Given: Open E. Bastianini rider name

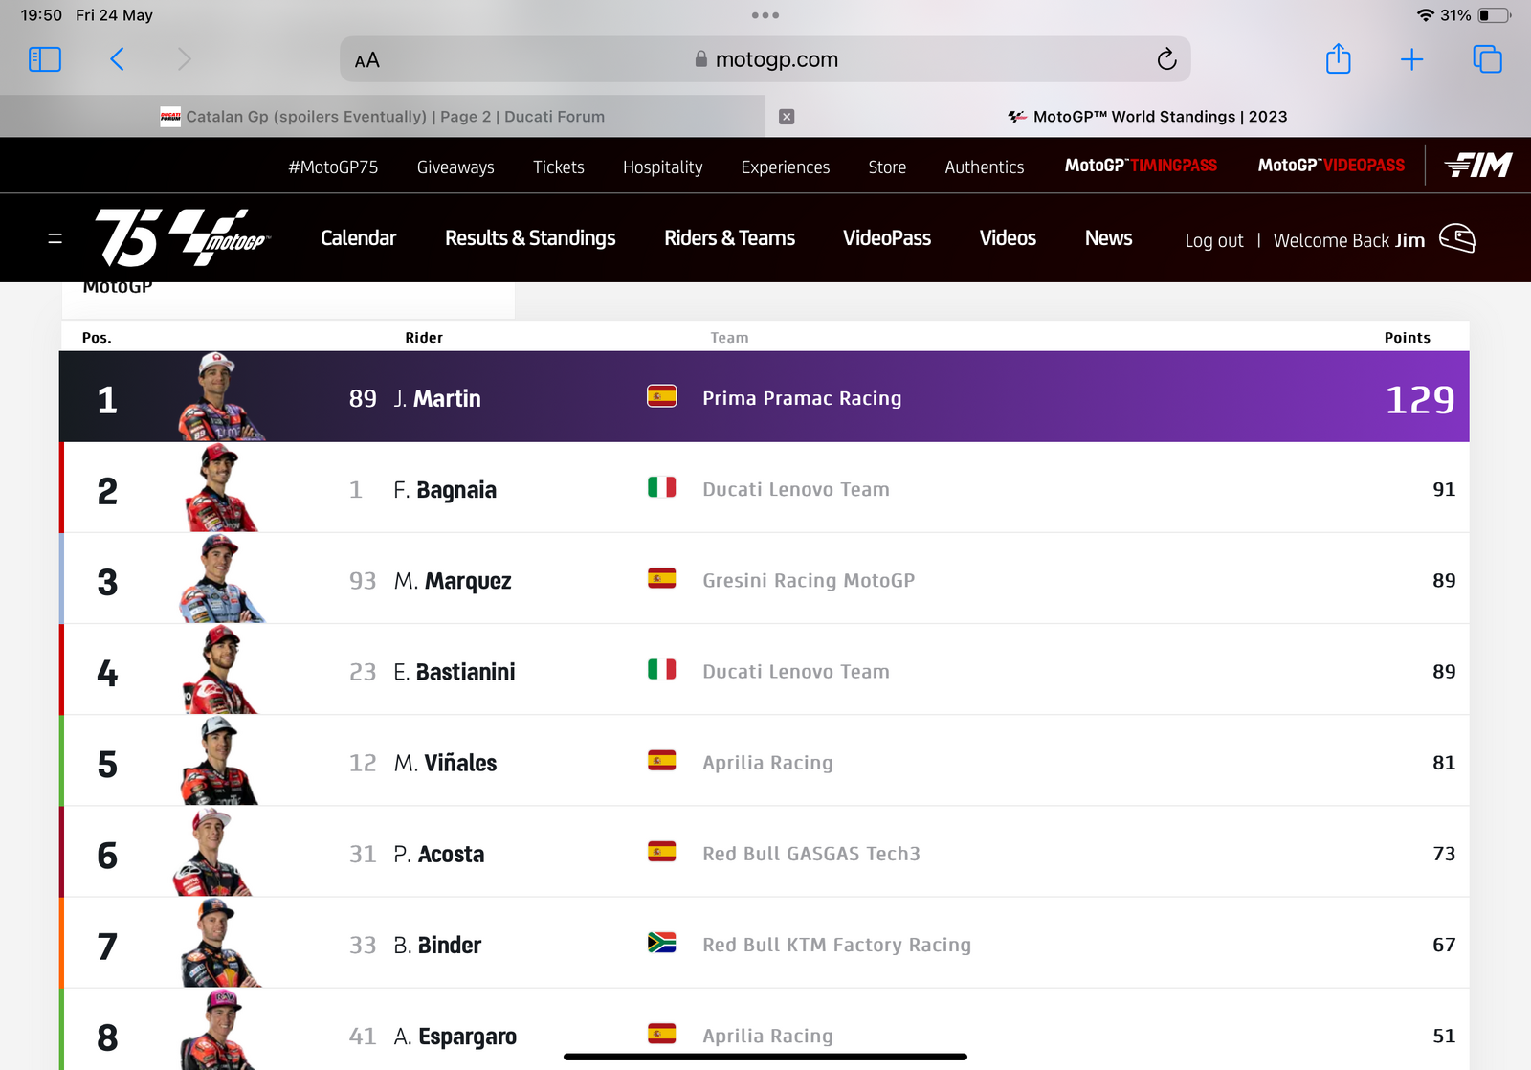Looking at the screenshot, I should pos(455,672).
